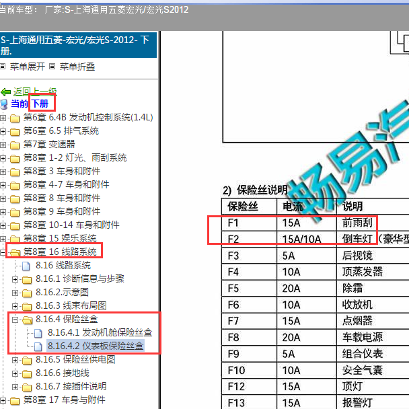This screenshot has width=409, height=409.
Task: Select 第8章 15 娱乐系统 tree label
Action: click(60, 238)
